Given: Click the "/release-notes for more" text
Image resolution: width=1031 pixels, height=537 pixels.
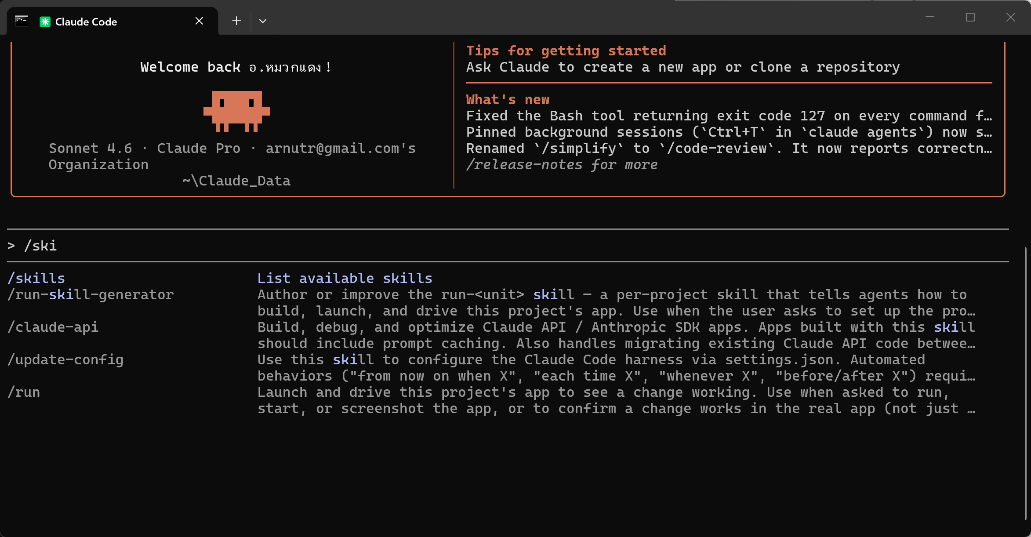Looking at the screenshot, I should coord(562,164).
